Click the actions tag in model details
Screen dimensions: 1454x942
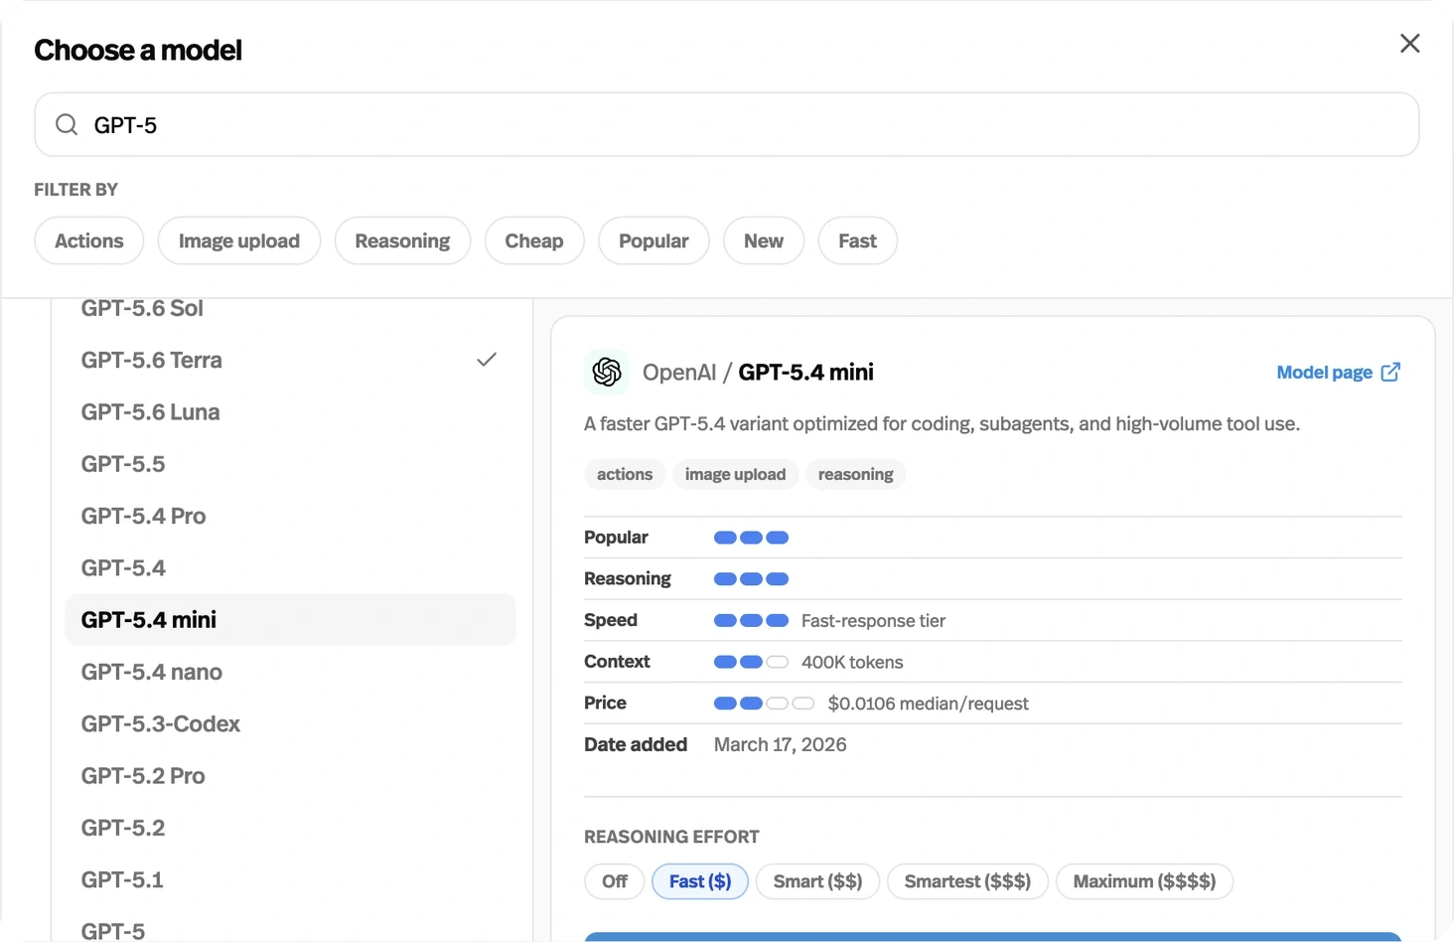point(625,474)
